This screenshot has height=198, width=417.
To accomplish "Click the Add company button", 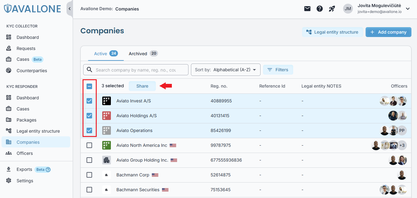I will 388,32.
